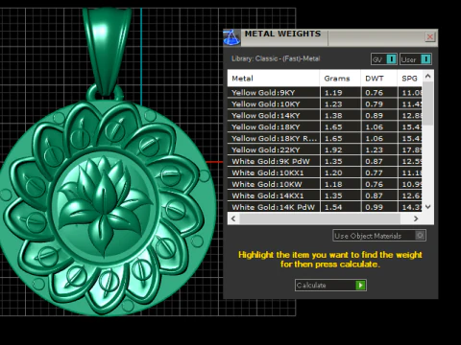The width and height of the screenshot is (461, 345).
Task: Select the White Gold:10KW row
Action: pyautogui.click(x=325, y=184)
